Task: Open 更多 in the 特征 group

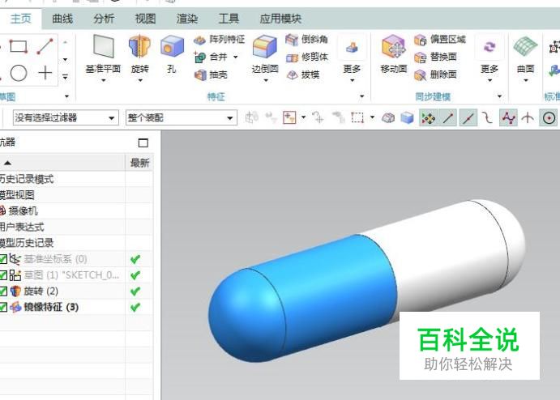Action: [352, 57]
